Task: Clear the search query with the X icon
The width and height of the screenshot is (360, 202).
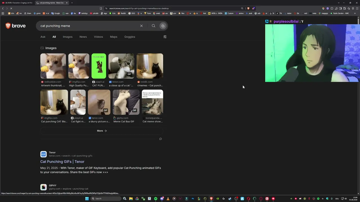Action: [141, 26]
